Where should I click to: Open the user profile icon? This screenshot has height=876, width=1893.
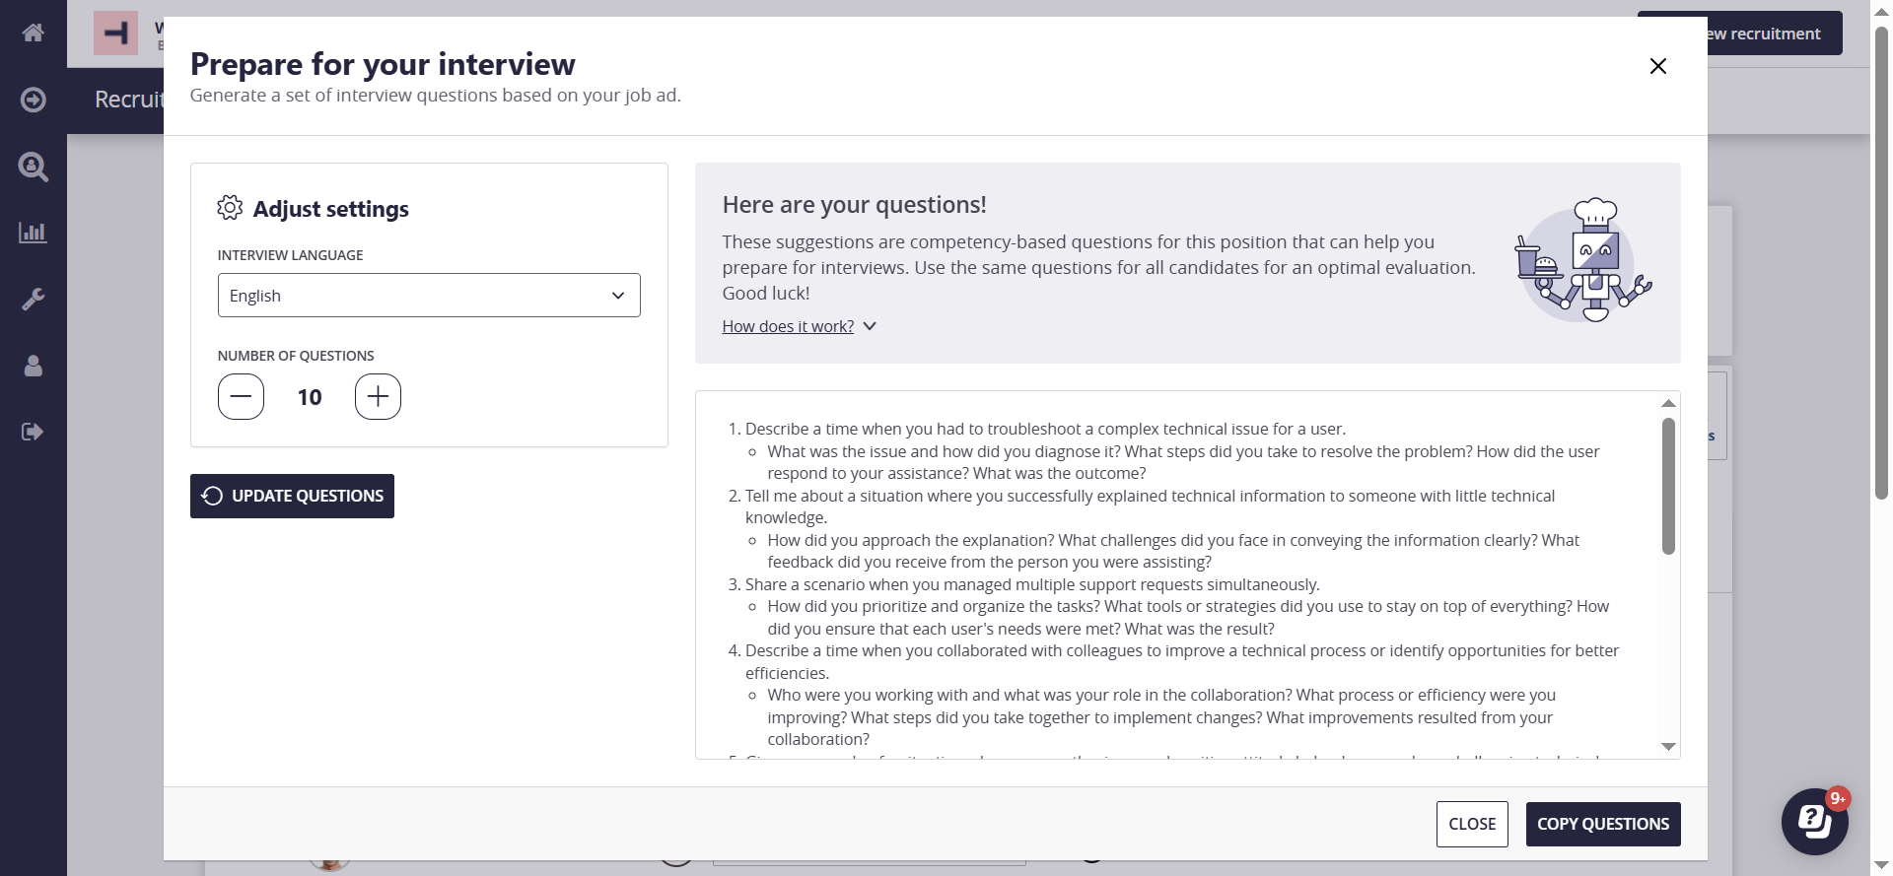click(x=33, y=366)
